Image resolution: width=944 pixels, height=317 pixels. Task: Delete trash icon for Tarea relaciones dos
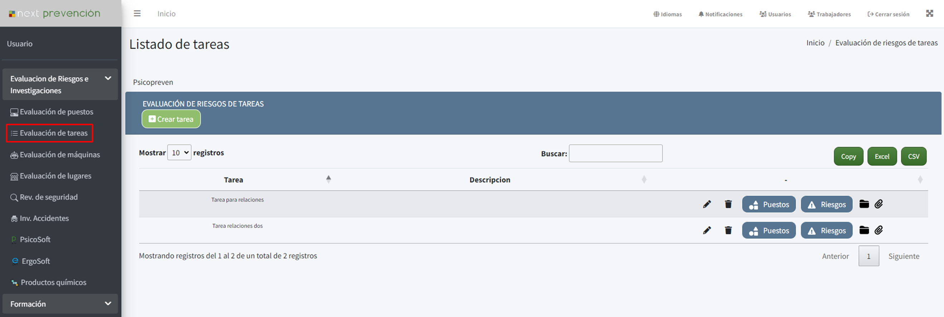tap(728, 230)
